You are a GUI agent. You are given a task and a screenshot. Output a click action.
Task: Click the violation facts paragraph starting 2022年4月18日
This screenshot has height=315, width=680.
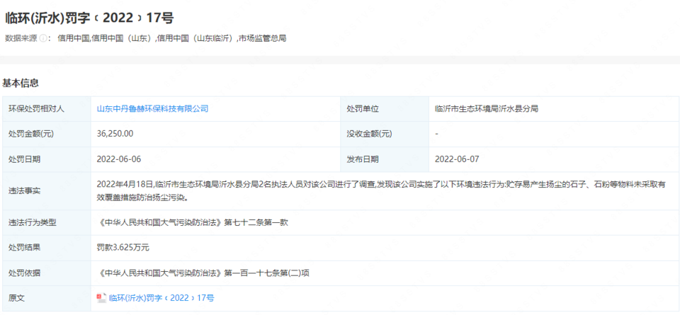(381, 191)
